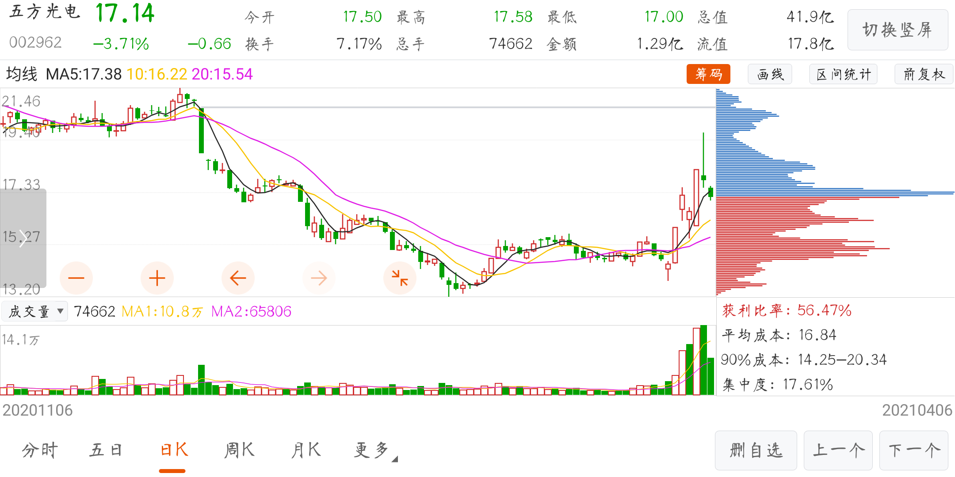Click the stock name 五方光电
Image resolution: width=955 pixels, height=477 pixels.
(45, 12)
